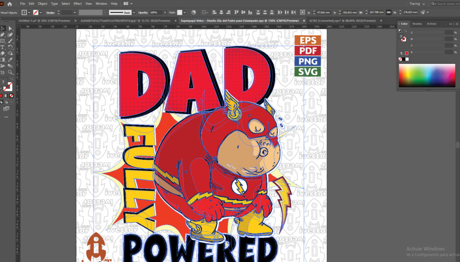The height and width of the screenshot is (262, 460).
Task: Open the Tracing workspace switcher
Action: [417, 4]
